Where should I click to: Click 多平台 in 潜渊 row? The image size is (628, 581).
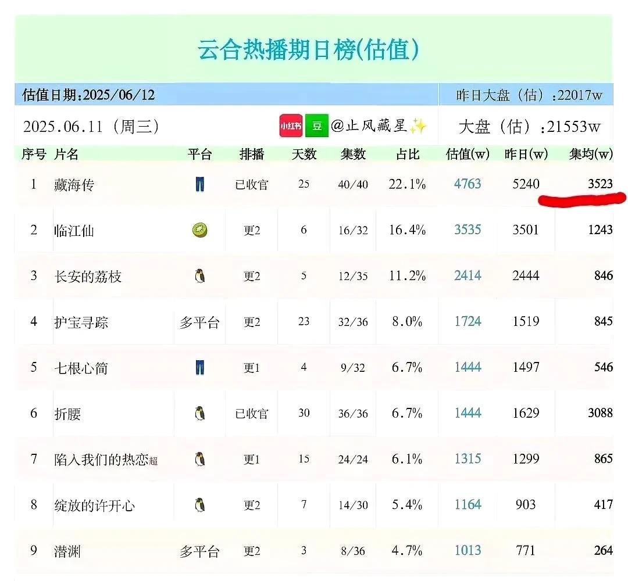199,551
